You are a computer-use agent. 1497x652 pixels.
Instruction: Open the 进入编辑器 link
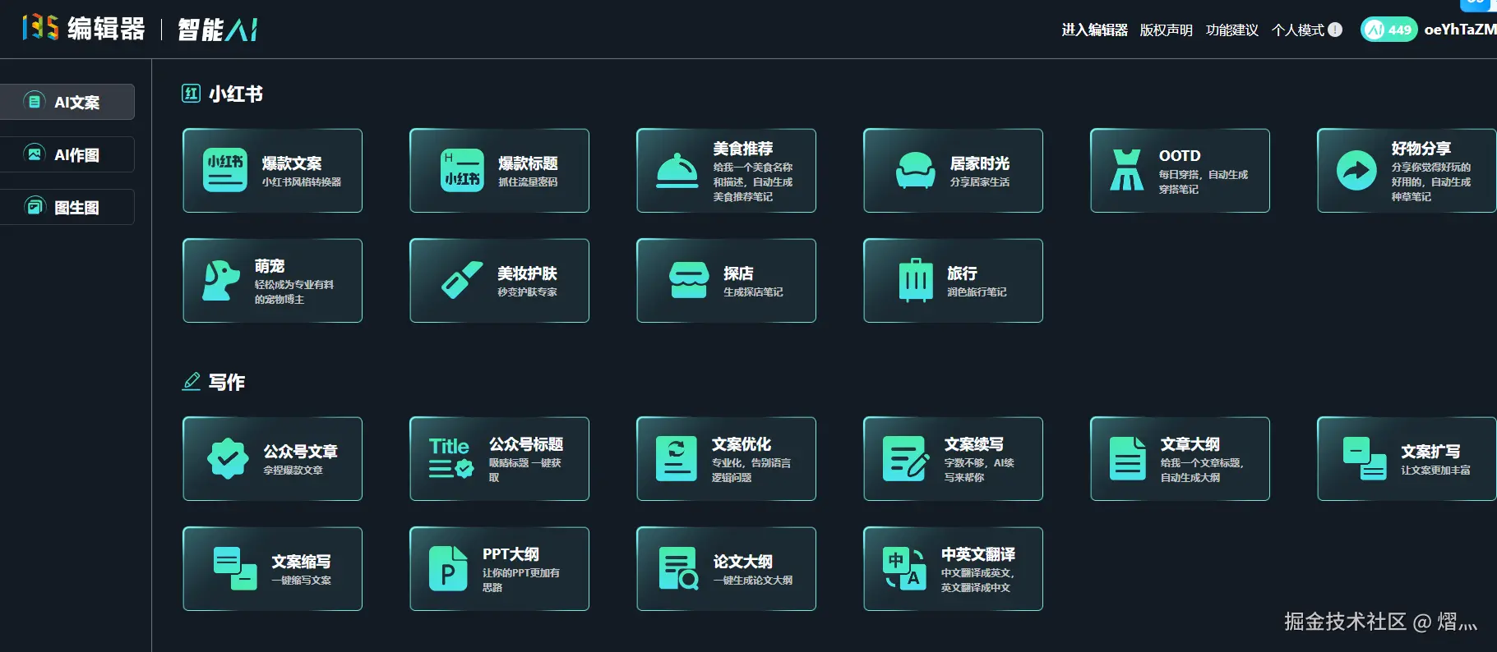click(x=1094, y=30)
